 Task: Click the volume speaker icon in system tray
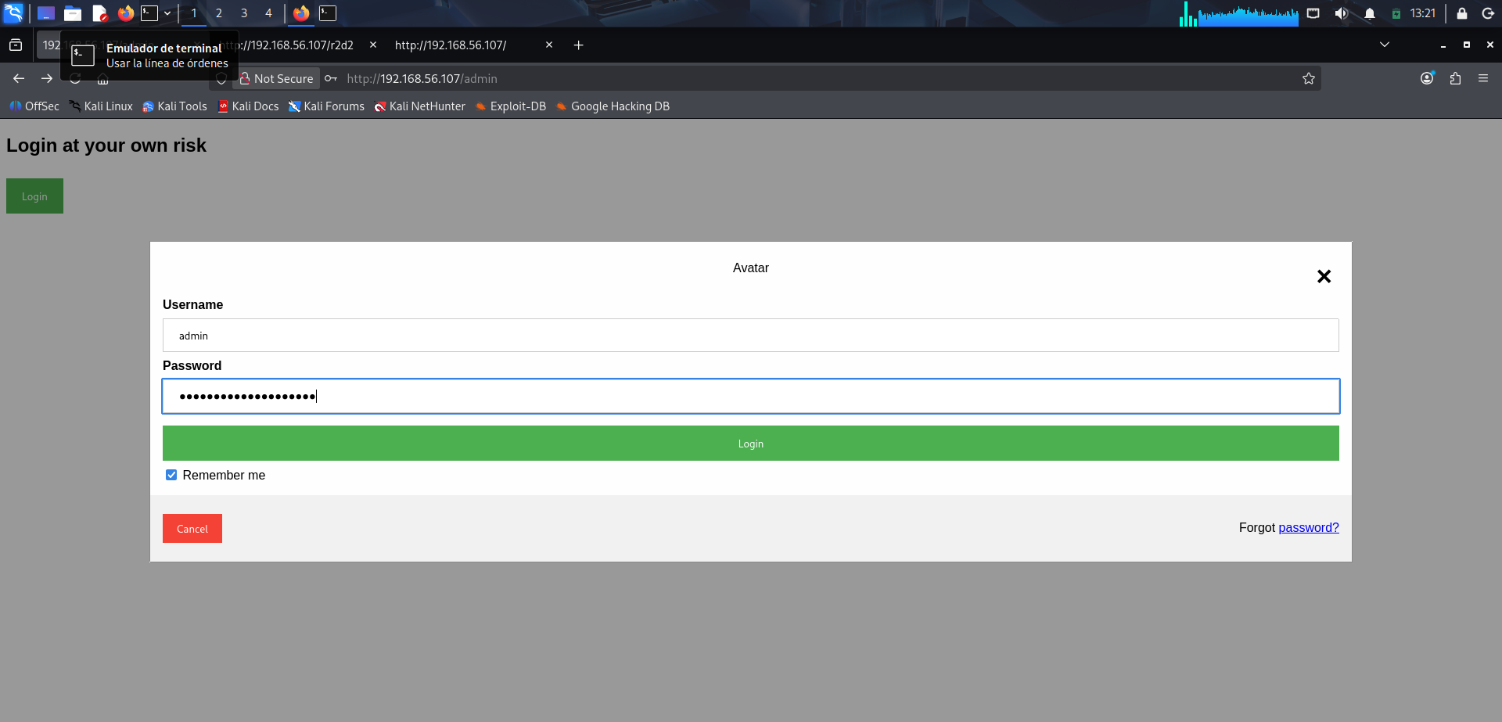tap(1341, 13)
